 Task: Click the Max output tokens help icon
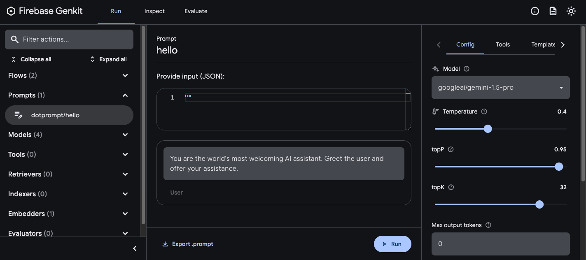(x=488, y=225)
